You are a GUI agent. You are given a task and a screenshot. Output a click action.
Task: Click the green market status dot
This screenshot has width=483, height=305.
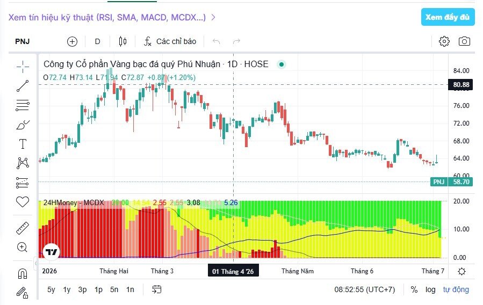(x=281, y=64)
